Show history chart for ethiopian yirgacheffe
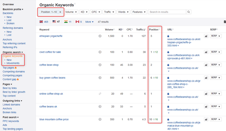226x131 pixels. click(206, 36)
